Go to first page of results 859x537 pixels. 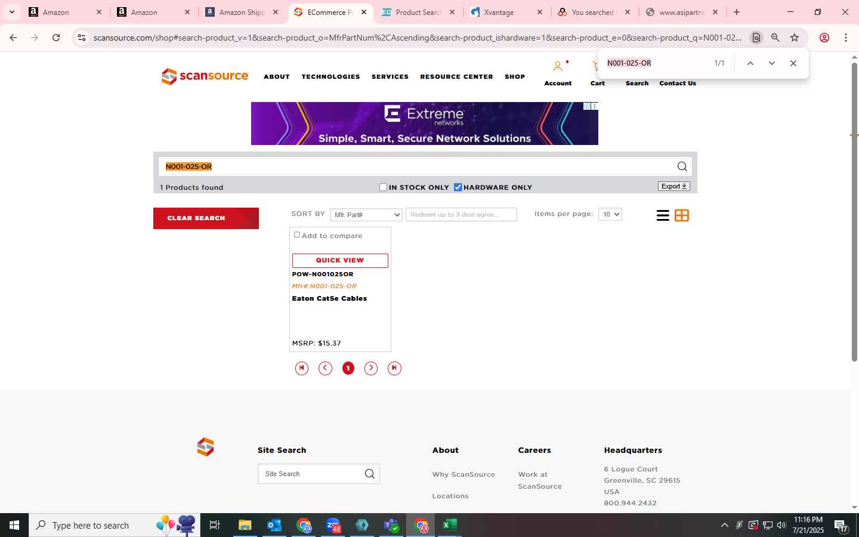coord(302,368)
